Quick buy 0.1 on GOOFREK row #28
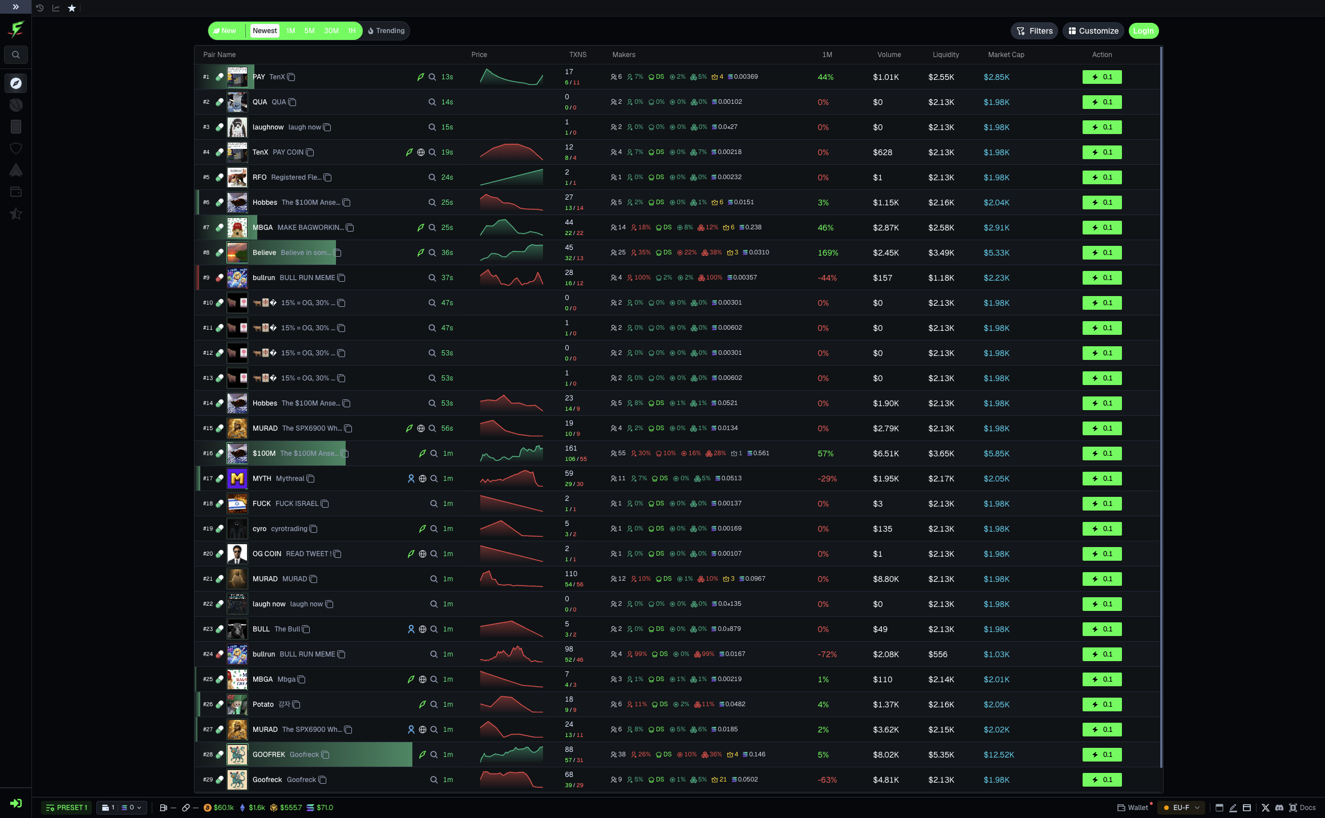Viewport: 1325px width, 818px height. click(x=1102, y=755)
